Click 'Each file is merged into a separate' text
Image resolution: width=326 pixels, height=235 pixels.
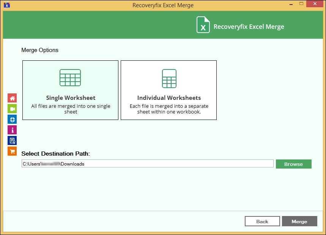click(x=169, y=106)
